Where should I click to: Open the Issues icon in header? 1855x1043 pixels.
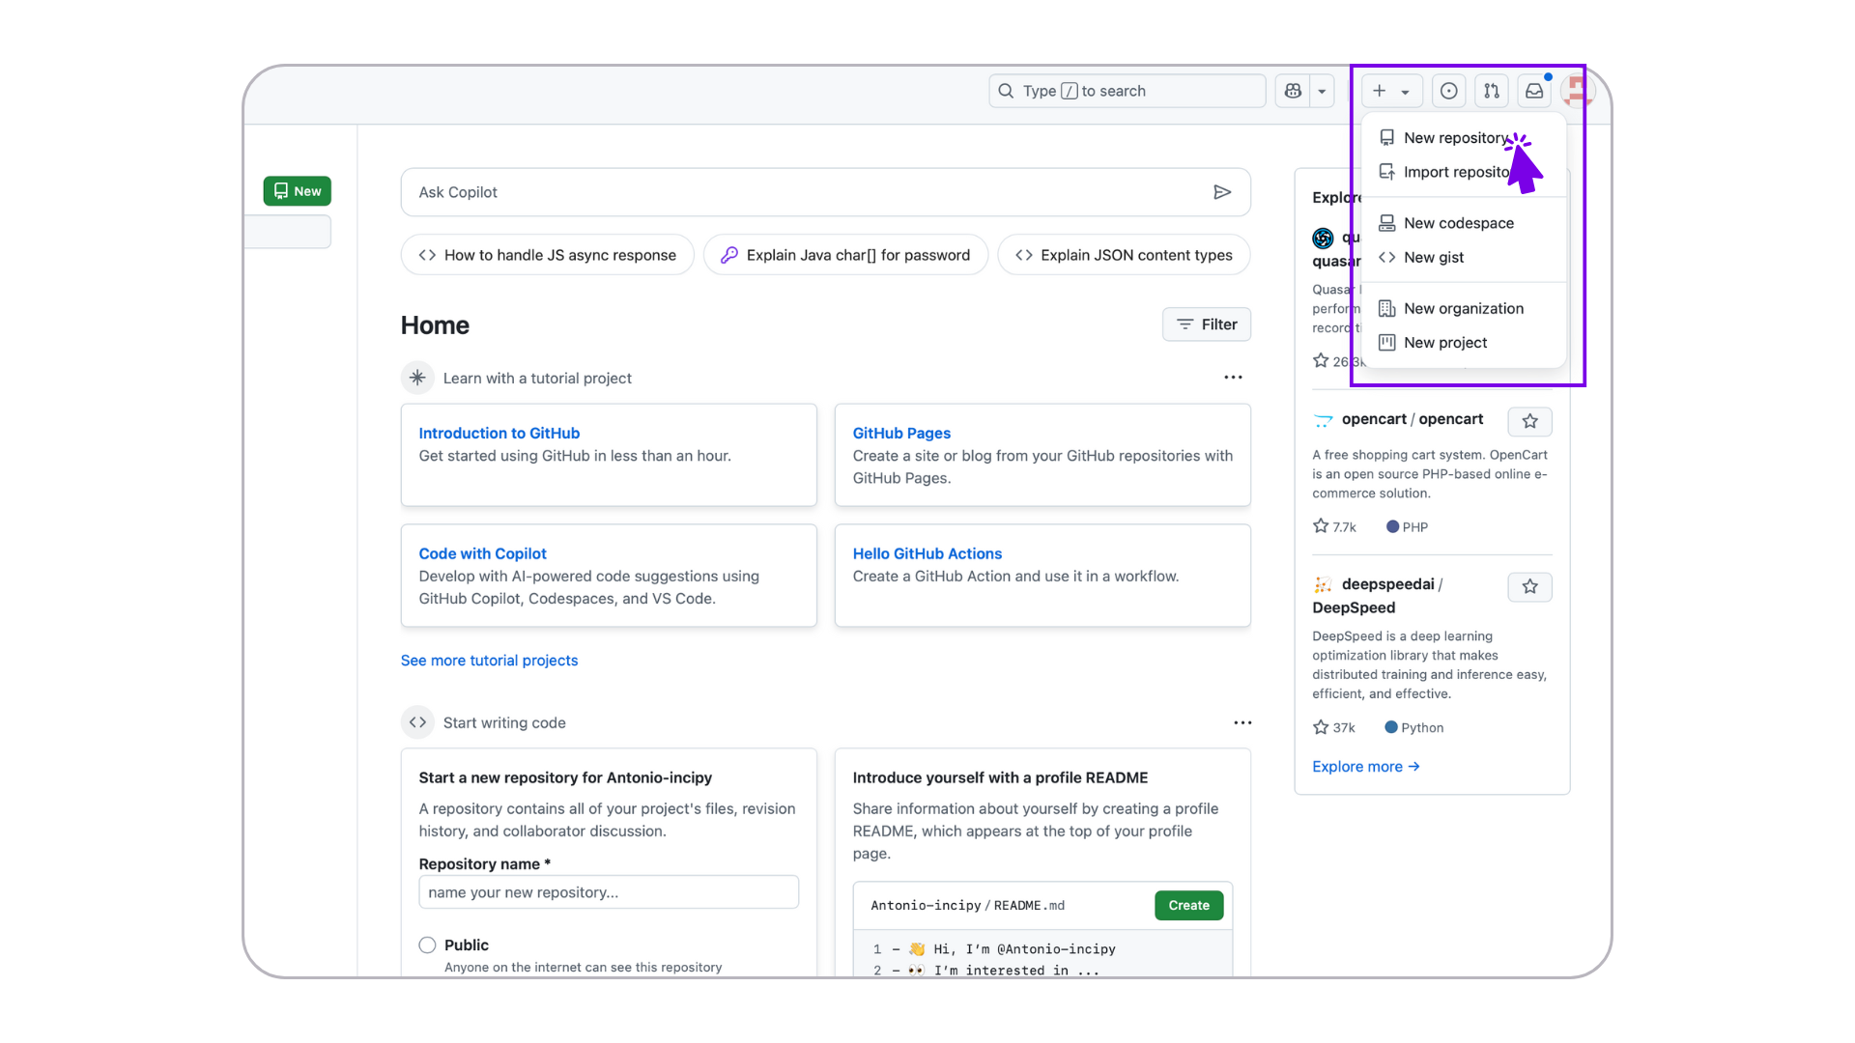point(1448,91)
